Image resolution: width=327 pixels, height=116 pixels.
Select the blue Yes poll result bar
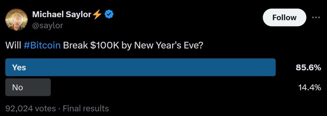pyautogui.click(x=141, y=67)
